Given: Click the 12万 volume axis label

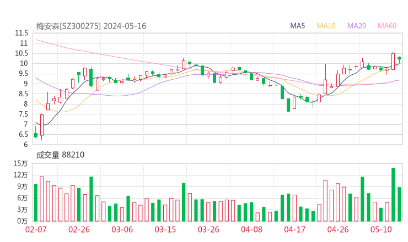Looking at the screenshot, I should click(x=20, y=175).
